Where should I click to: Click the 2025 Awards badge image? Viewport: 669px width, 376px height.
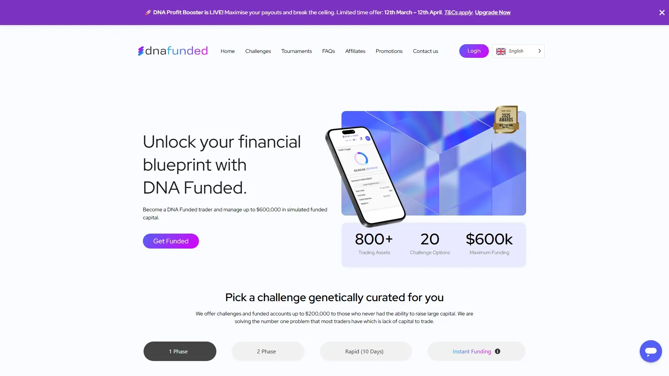(506, 119)
